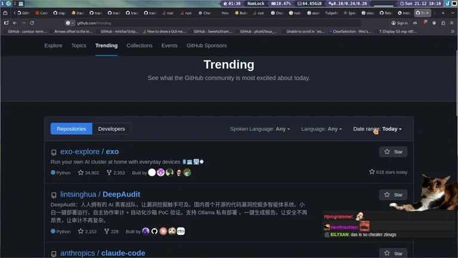Viewport: 458px width, 258px height.
Task: Open DeepAudit forks count 228
Action: click(112, 231)
